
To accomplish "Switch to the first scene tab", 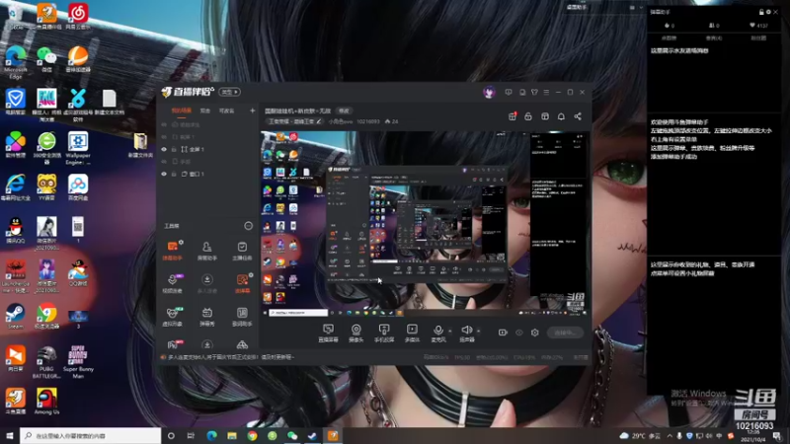I will (182, 111).
